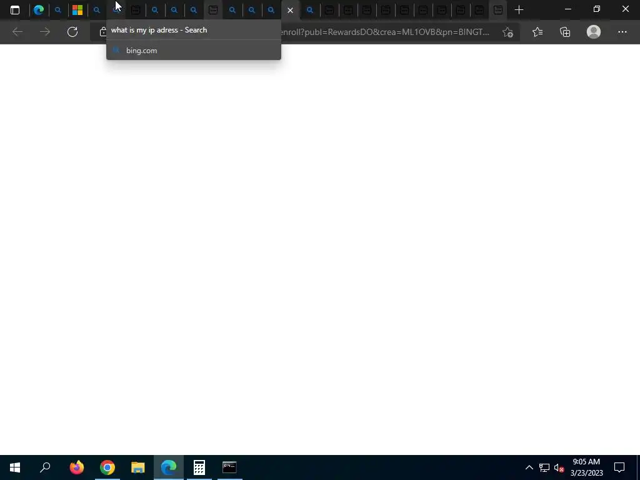Open Calculator from the taskbar
The image size is (640, 480).
pos(199,467)
